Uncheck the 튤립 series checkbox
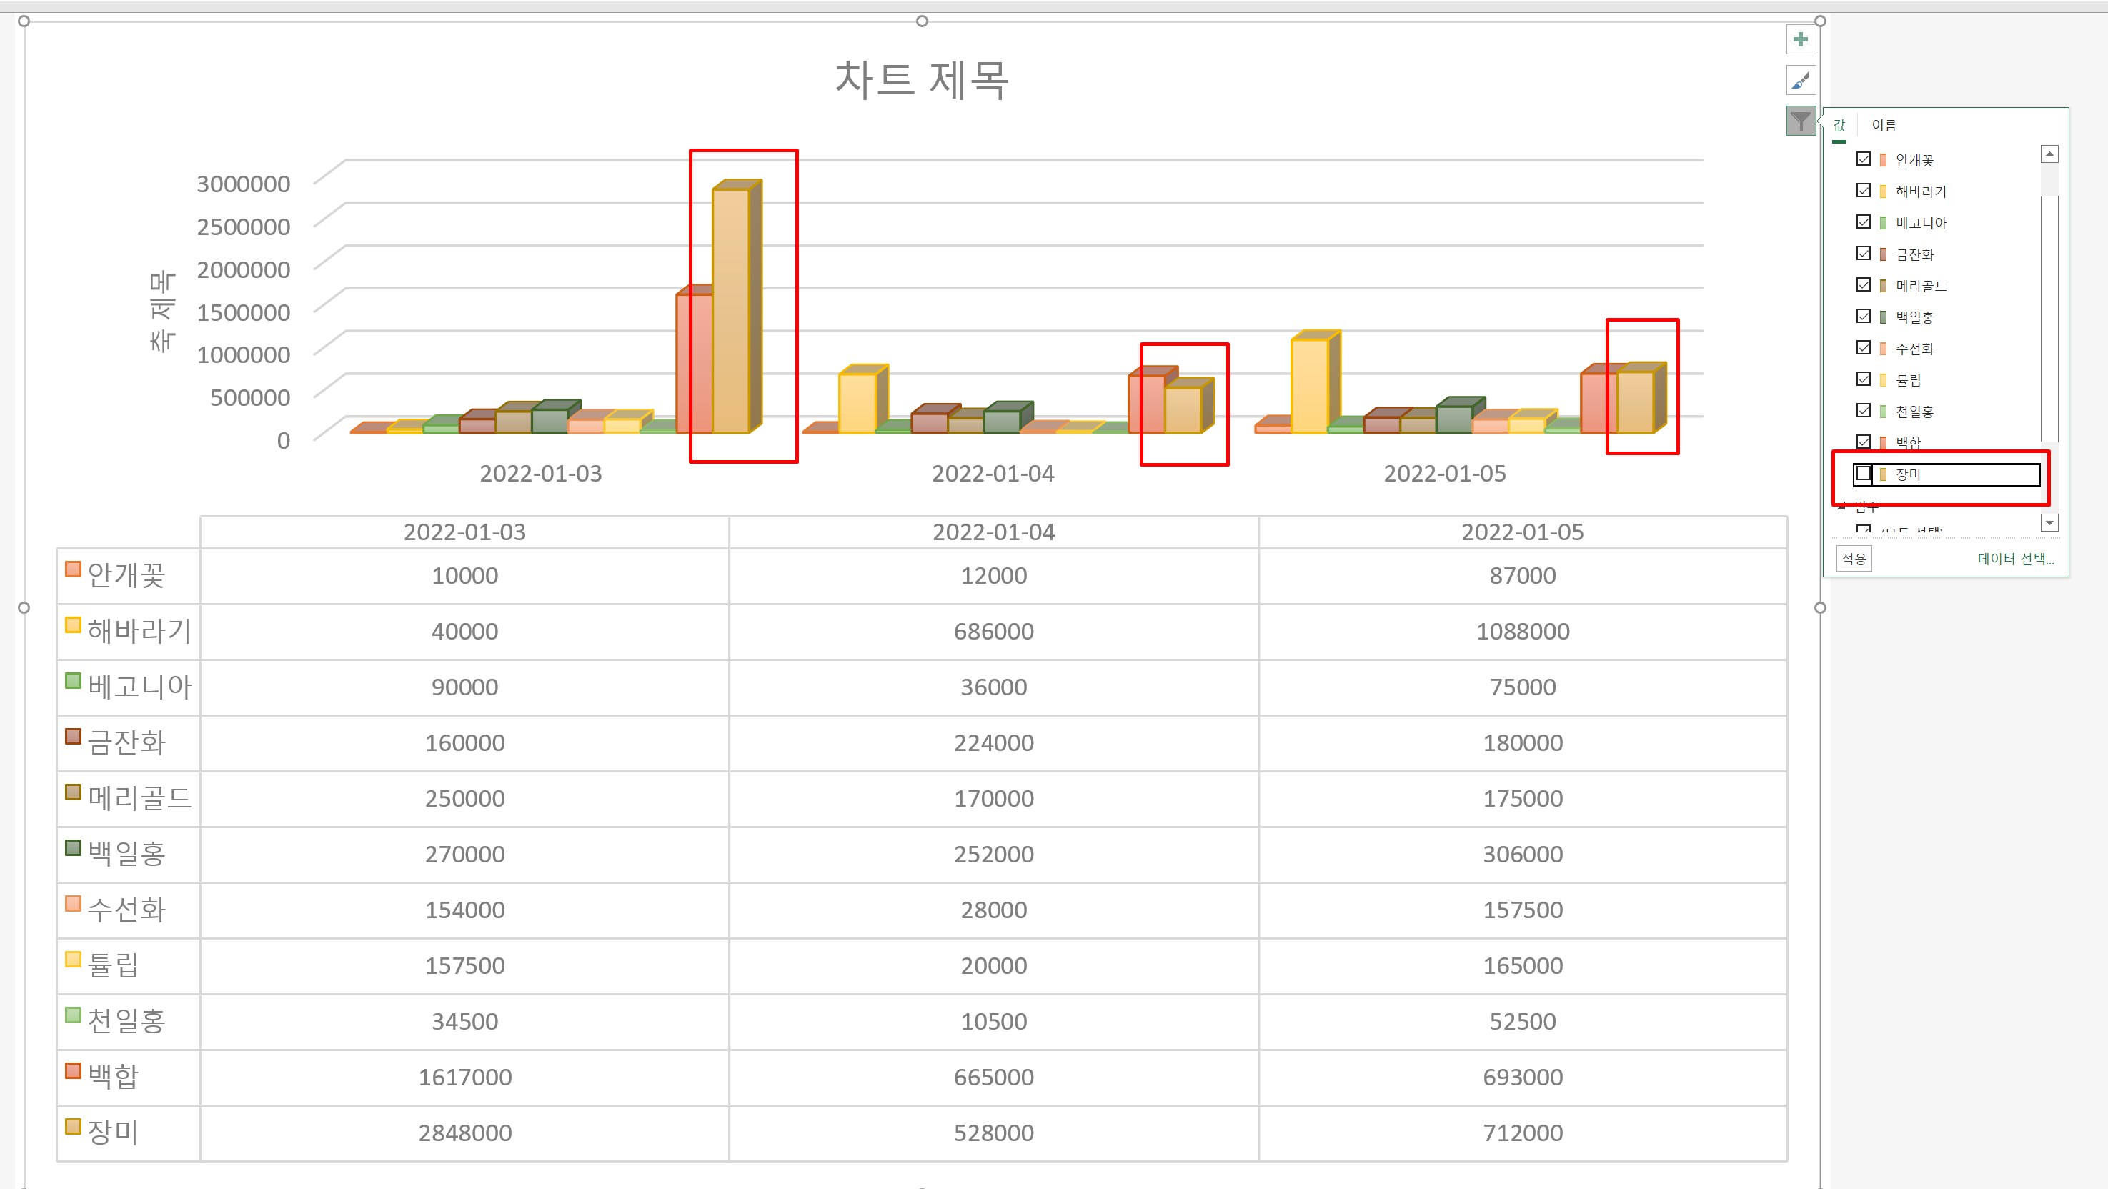The height and width of the screenshot is (1189, 2108). 1864,379
